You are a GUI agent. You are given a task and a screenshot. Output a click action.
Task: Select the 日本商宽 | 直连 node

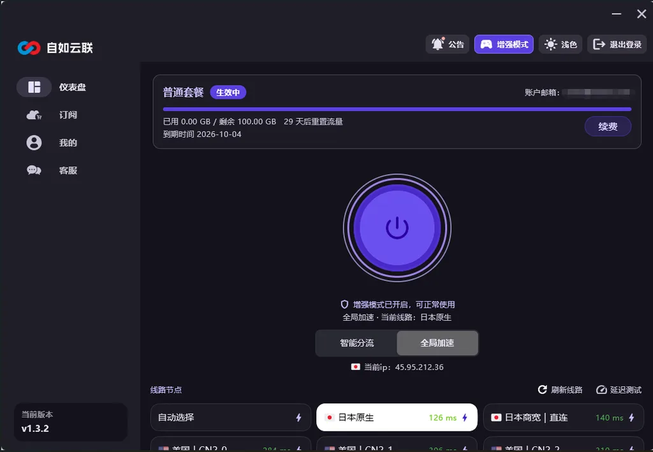click(x=563, y=417)
